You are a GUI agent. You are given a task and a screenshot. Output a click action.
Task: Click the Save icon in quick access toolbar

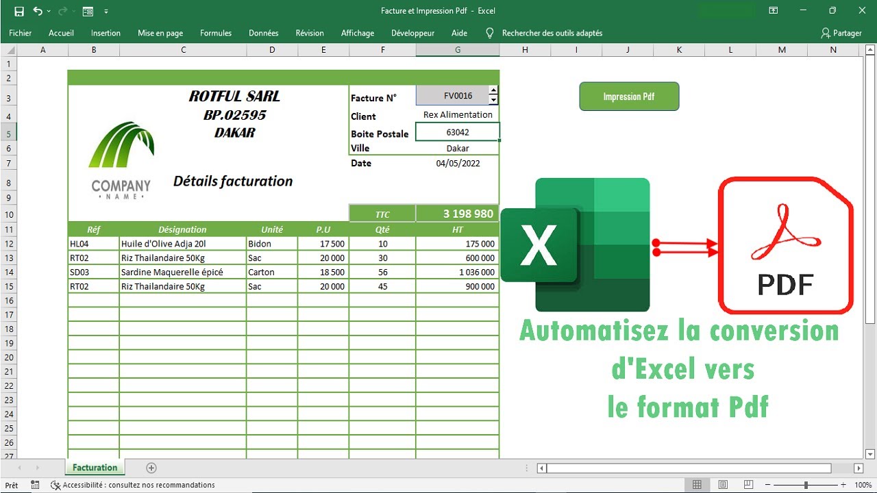[18, 11]
